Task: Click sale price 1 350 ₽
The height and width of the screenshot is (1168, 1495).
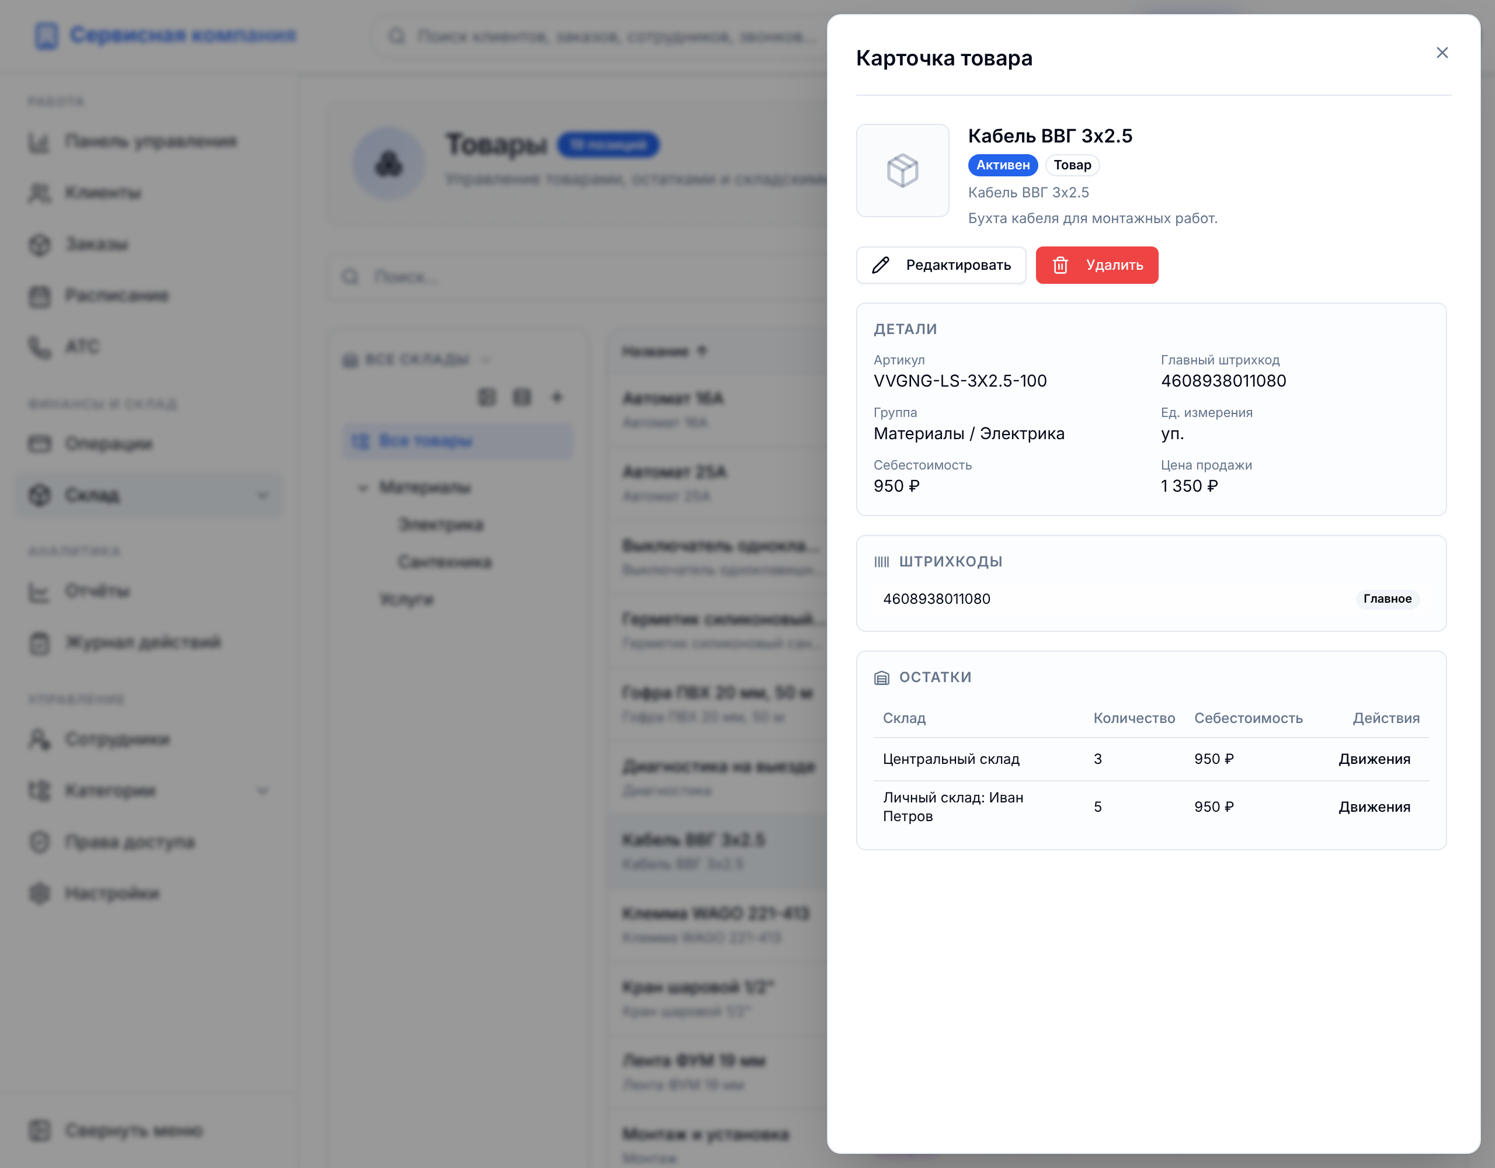Action: 1189,486
